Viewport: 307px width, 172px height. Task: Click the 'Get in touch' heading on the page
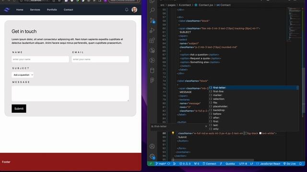pyautogui.click(x=24, y=32)
